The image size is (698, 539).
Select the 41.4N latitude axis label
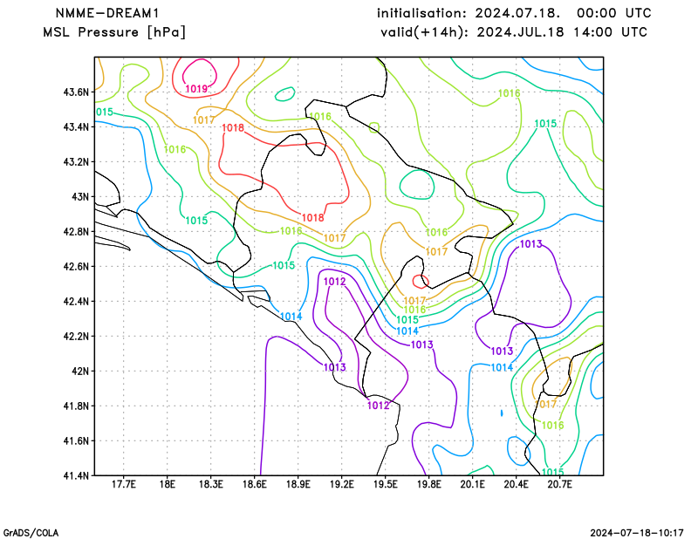[x=76, y=475]
